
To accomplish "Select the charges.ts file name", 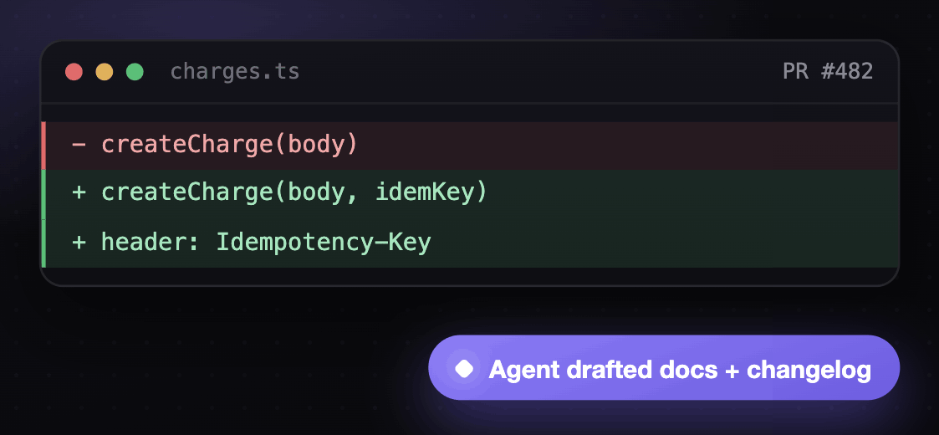I will (235, 72).
